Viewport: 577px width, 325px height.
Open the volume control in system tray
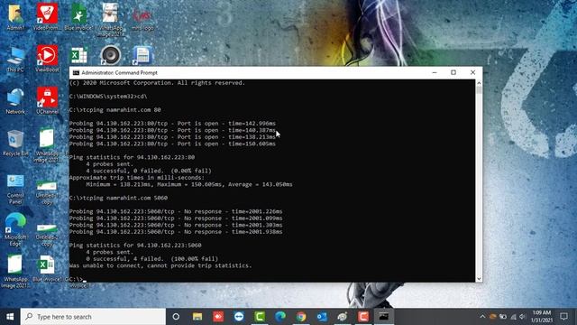[523, 317]
